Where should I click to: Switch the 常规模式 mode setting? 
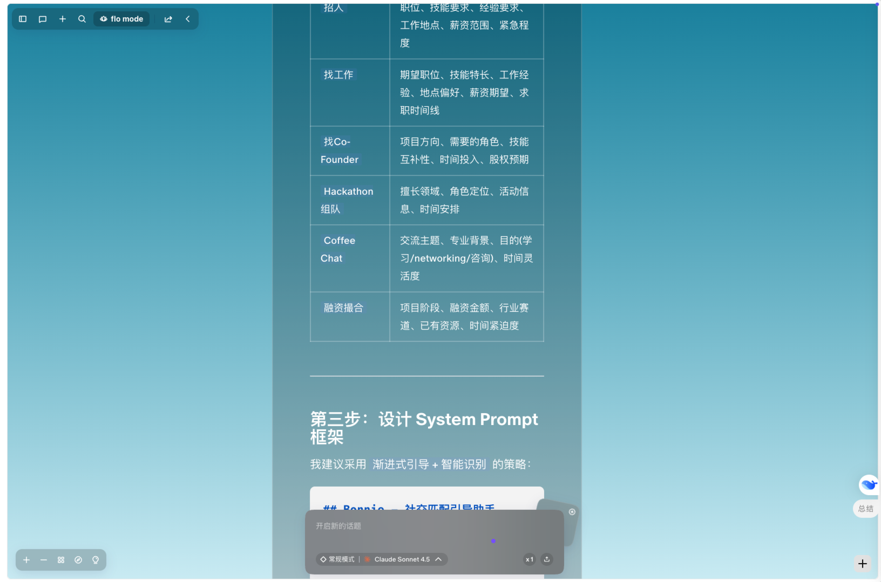tap(337, 559)
